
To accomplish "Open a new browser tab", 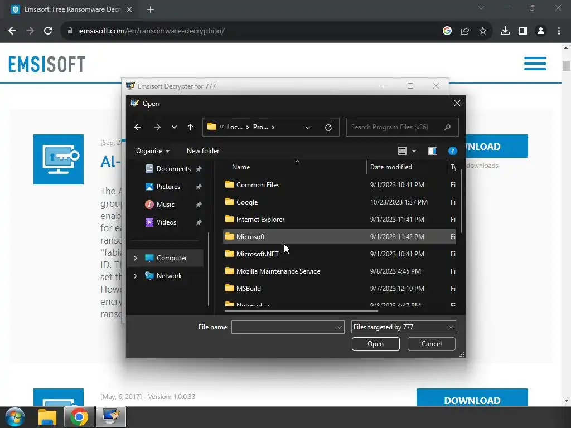I will click(151, 9).
